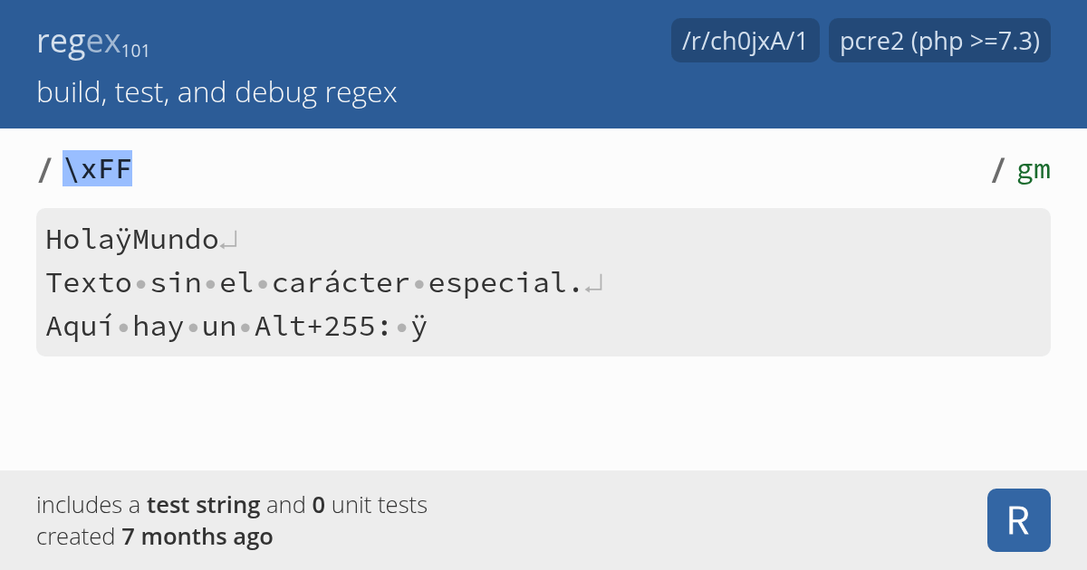Click the blue R icon button

coord(1018,519)
